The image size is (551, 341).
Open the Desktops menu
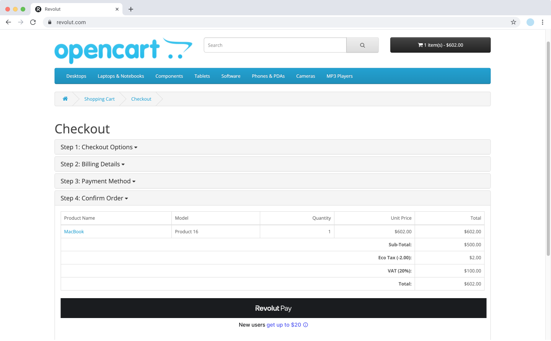point(76,76)
